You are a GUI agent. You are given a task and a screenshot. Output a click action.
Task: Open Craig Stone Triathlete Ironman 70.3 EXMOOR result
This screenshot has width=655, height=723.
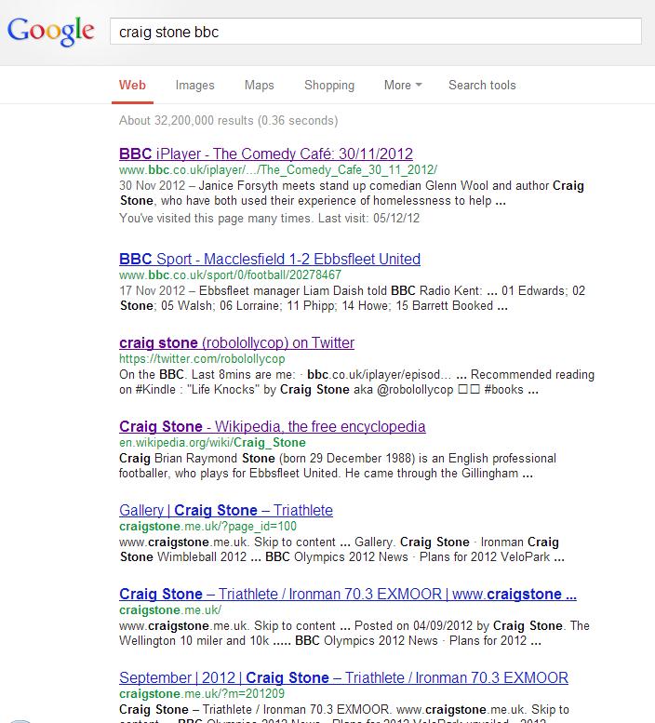tap(348, 595)
